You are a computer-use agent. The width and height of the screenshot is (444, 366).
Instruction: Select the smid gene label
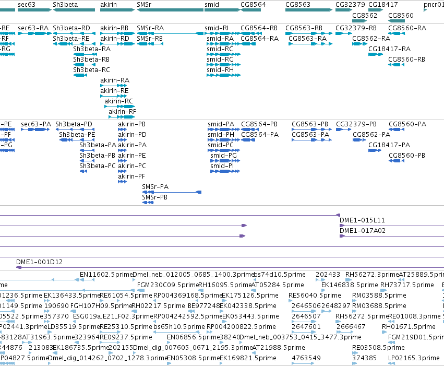tap(212, 5)
